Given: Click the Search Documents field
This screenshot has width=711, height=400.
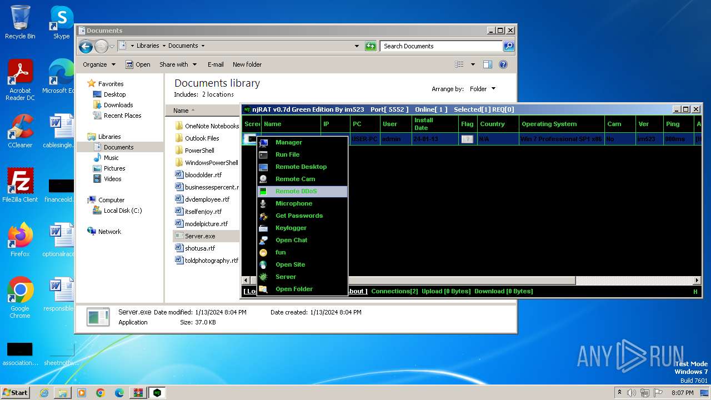Looking at the screenshot, I should (442, 46).
